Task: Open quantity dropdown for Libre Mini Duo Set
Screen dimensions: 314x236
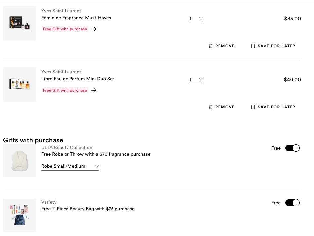Action: (x=196, y=80)
